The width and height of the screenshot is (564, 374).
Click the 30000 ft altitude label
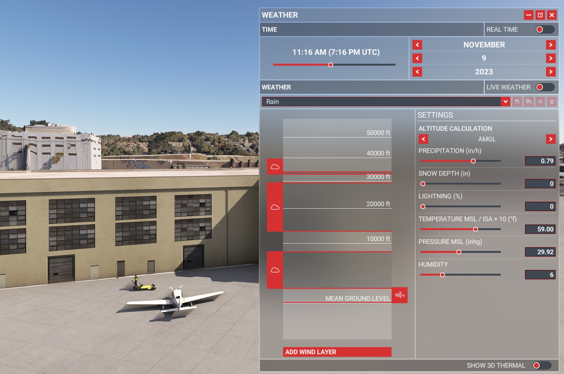378,177
